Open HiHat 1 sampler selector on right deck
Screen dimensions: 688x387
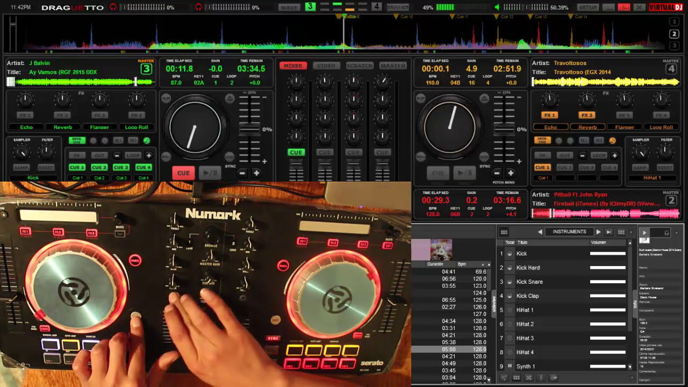click(x=652, y=178)
